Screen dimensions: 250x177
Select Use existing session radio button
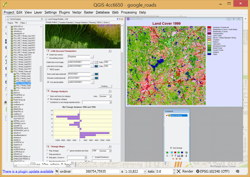point(48,58)
